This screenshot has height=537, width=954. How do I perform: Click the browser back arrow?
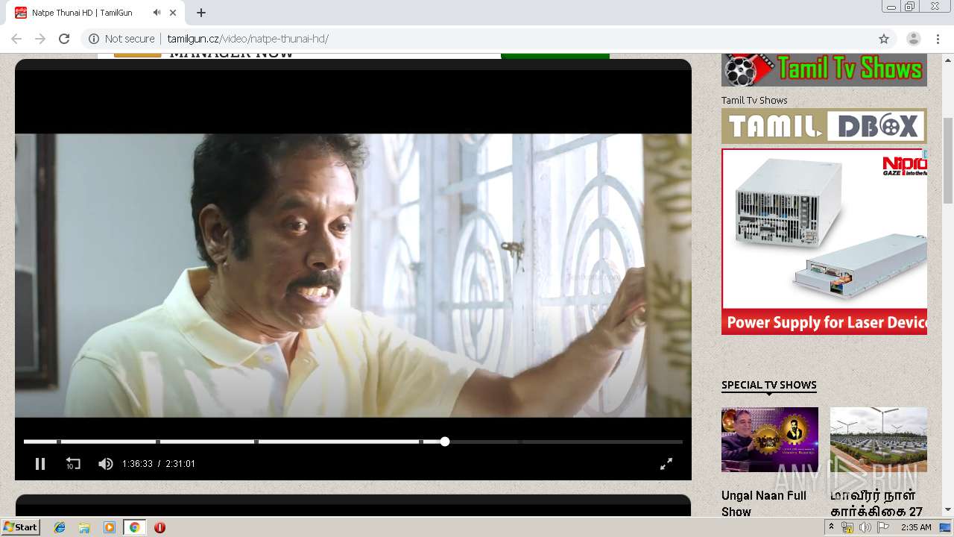pos(16,39)
